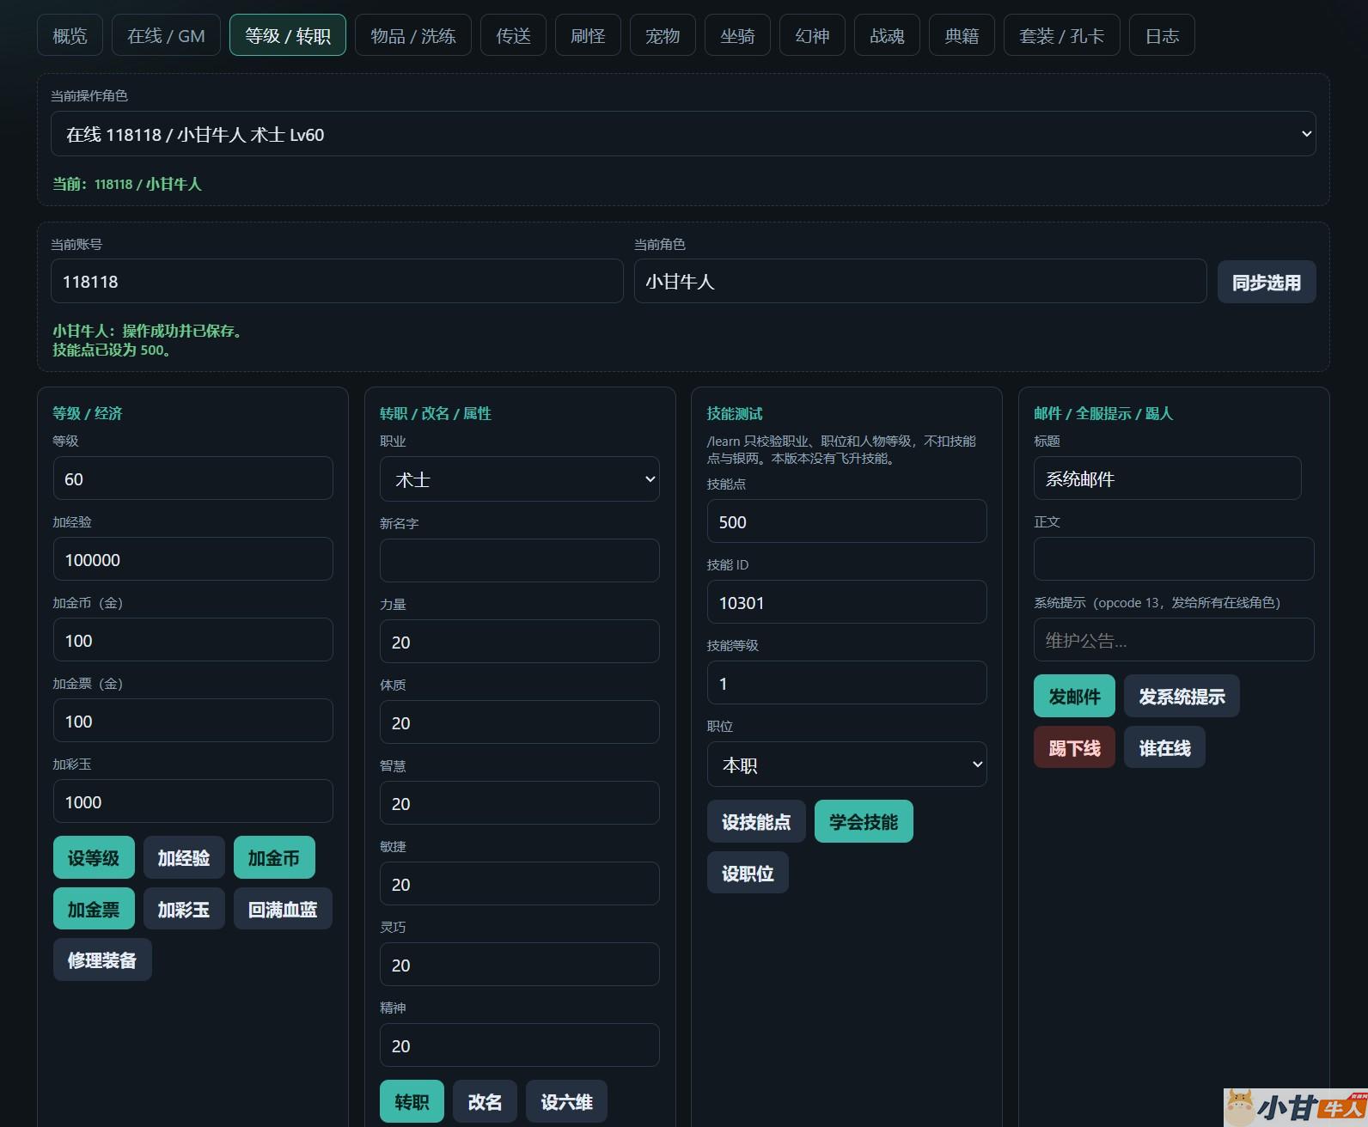The height and width of the screenshot is (1127, 1368).
Task: Focus the 新名字 input field
Action: click(x=519, y=560)
